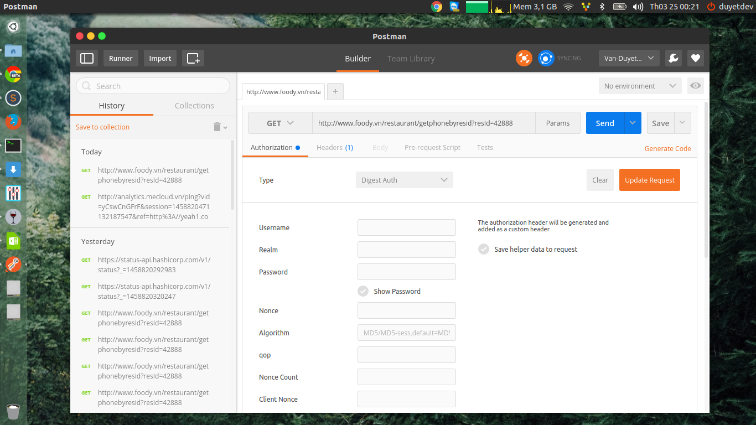The width and height of the screenshot is (756, 425).
Task: Click the Wi-Fi indicator in top panel
Action: (x=568, y=7)
